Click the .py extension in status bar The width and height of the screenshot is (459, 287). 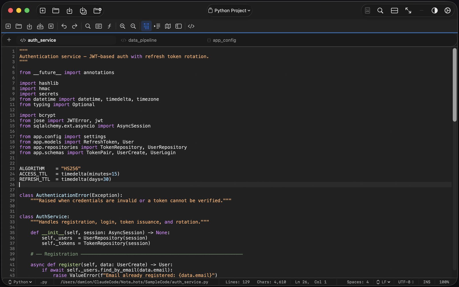coord(44,282)
